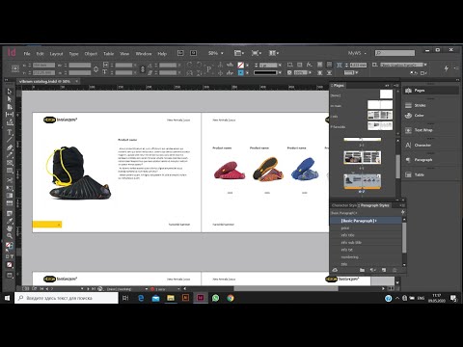Toggle fill and stroke swatch in toolbox
463x347 pixels.
coord(10,246)
